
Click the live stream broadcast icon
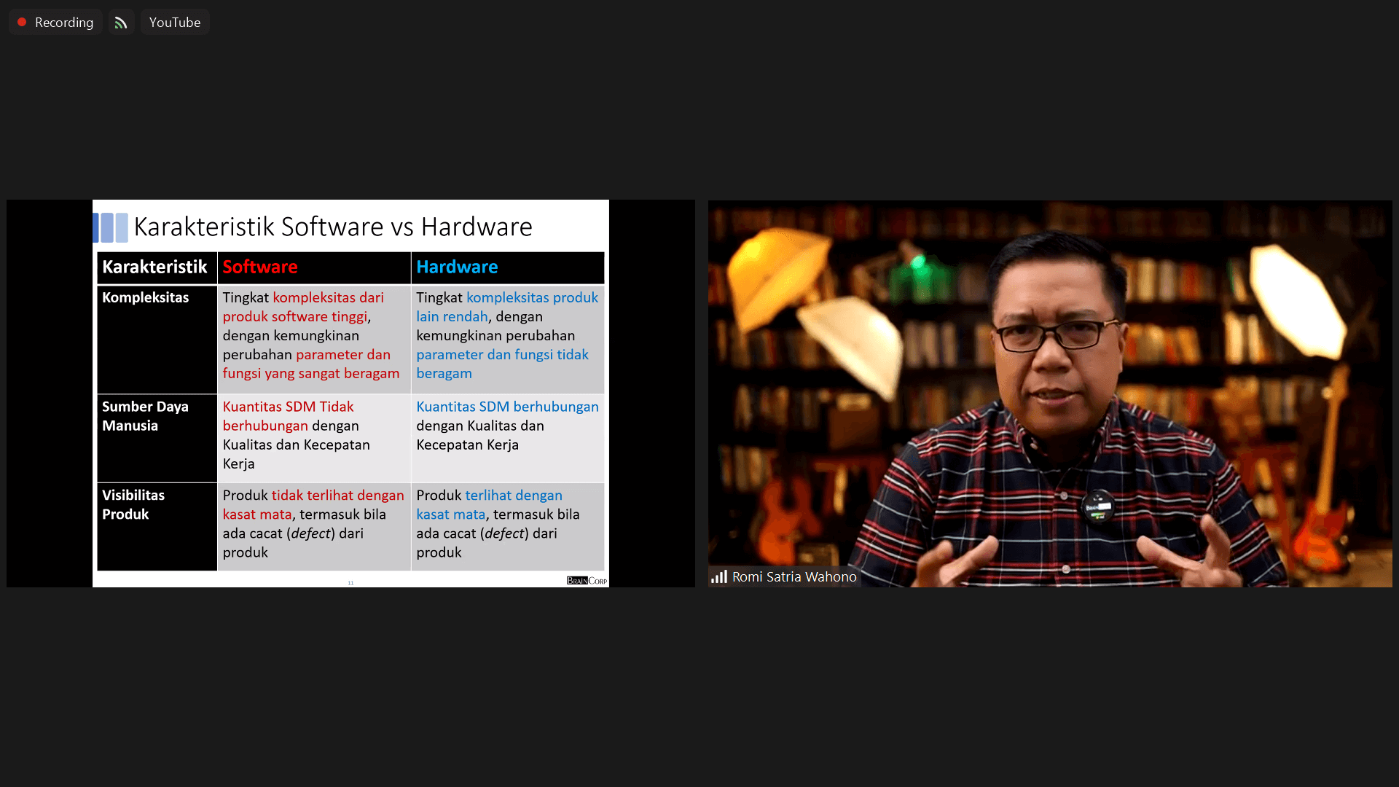[x=121, y=23]
